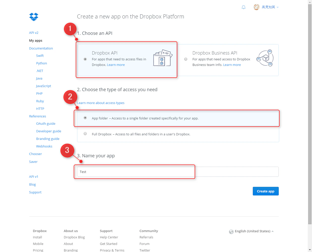Open Learn more link under Dropbox Business API

(232, 65)
